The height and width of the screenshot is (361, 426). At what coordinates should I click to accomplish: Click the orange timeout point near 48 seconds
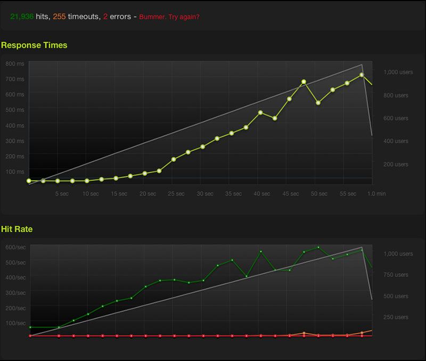point(304,333)
